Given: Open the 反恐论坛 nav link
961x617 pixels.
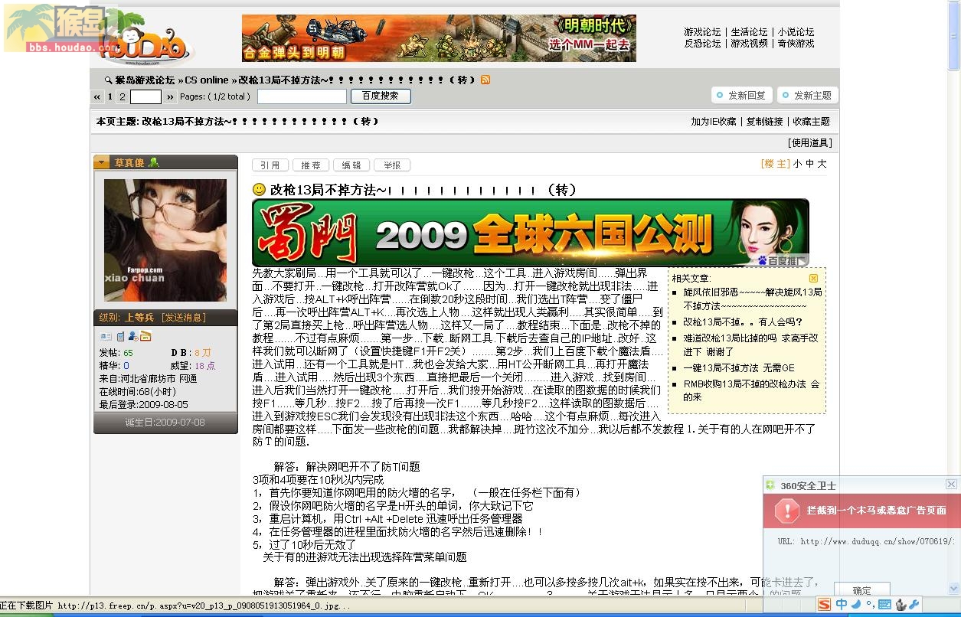Looking at the screenshot, I should tap(703, 44).
